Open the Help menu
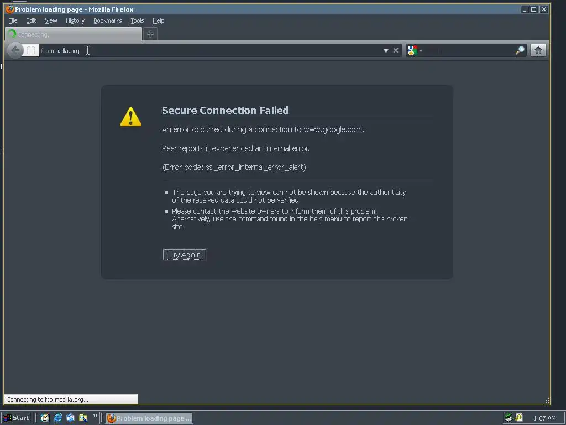This screenshot has width=566, height=425. 158,20
